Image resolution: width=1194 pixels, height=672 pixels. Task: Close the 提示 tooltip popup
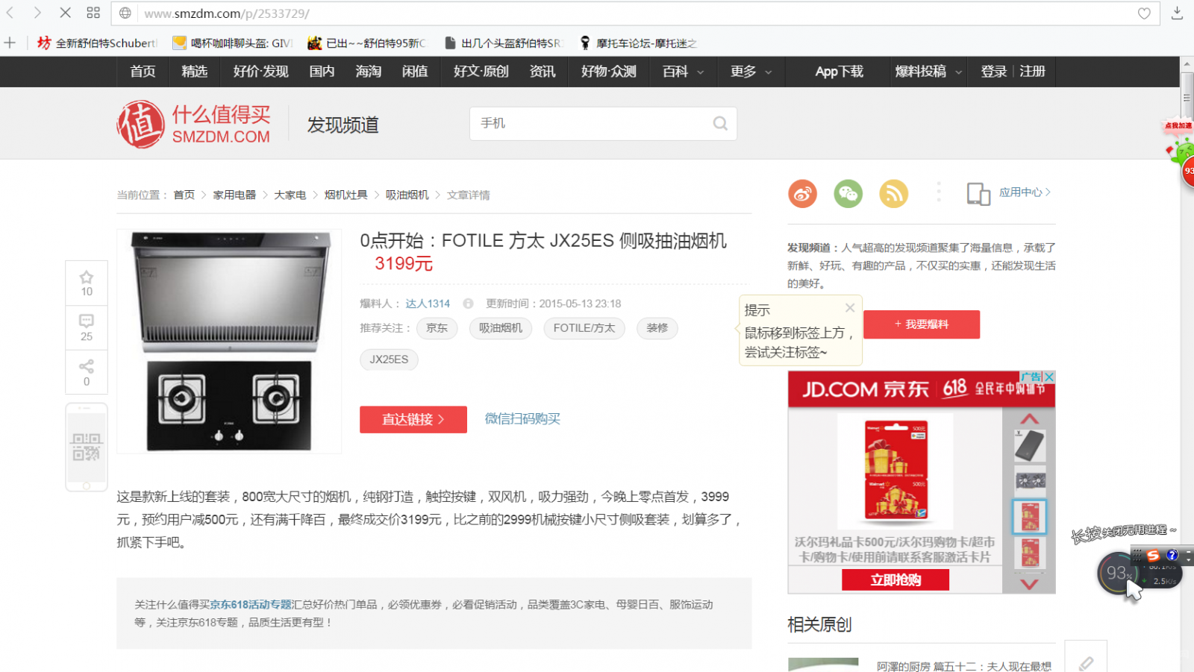coord(850,308)
